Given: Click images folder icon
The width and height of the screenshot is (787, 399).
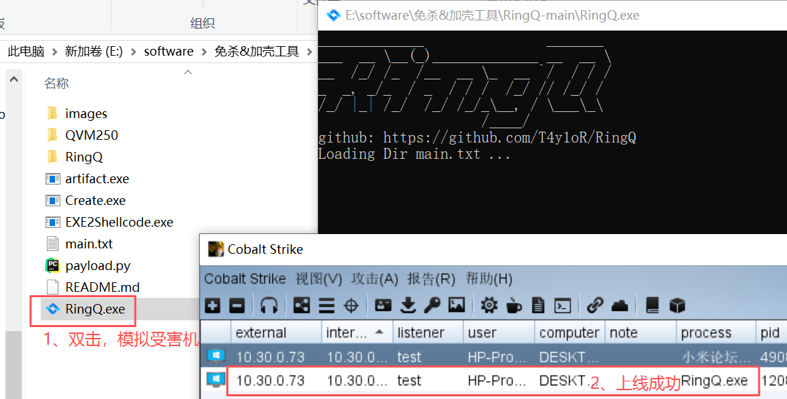Looking at the screenshot, I should pos(52,113).
